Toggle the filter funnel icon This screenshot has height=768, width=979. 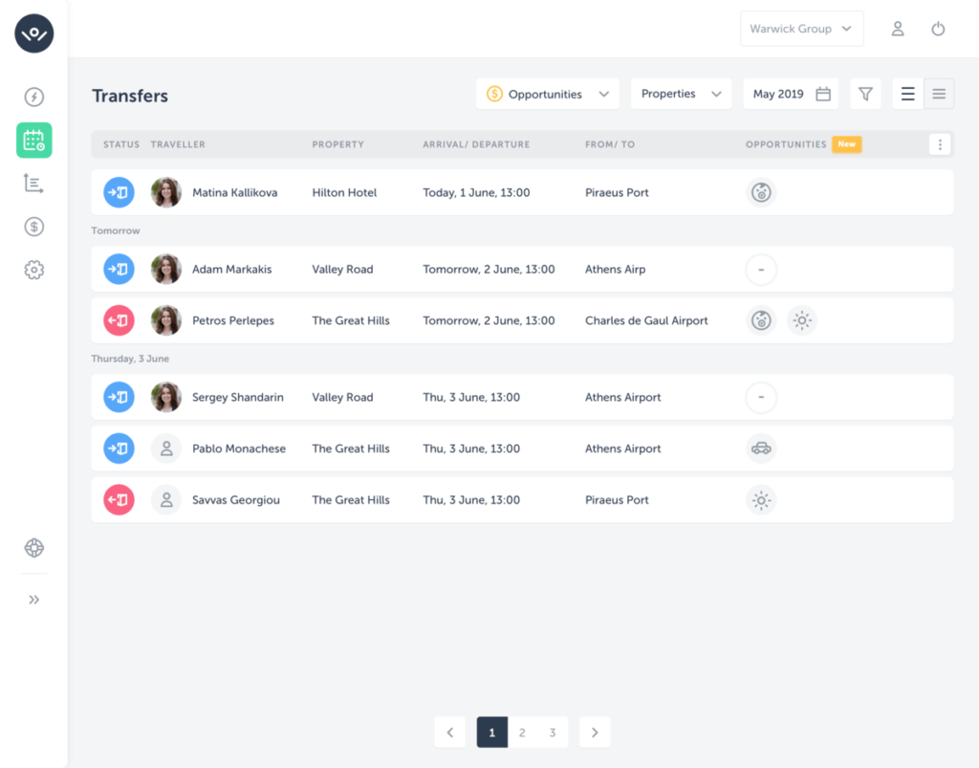[865, 93]
